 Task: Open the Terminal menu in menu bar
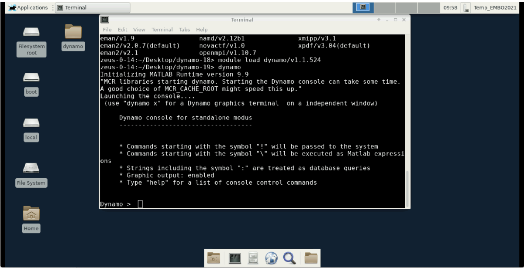tap(162, 30)
